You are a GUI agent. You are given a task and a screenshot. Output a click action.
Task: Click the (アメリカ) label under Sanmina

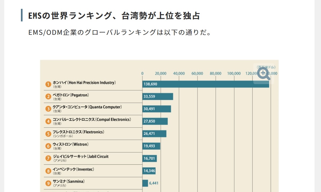60,186
